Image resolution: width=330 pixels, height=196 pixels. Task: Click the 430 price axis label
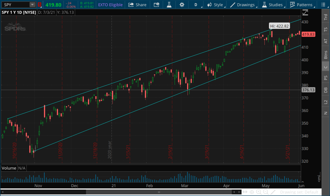[305, 22]
